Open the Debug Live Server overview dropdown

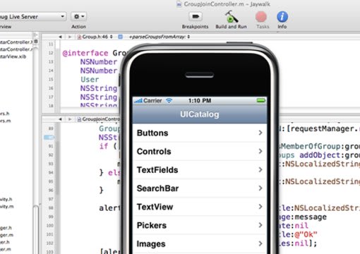point(32,17)
